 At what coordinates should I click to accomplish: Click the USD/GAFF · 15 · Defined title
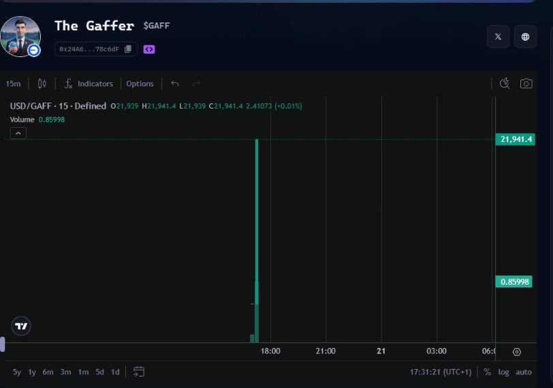pos(58,106)
